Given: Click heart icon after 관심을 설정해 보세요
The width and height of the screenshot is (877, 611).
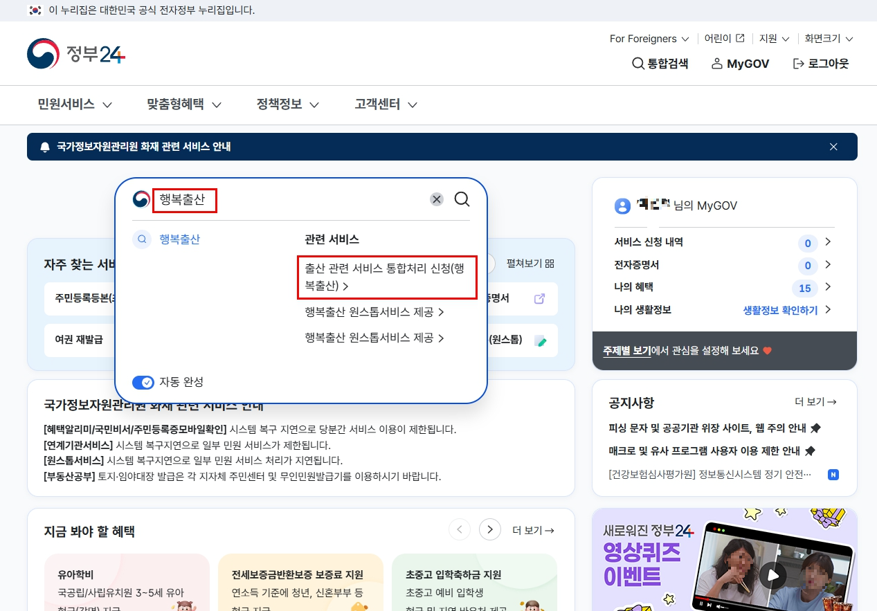Looking at the screenshot, I should (767, 351).
